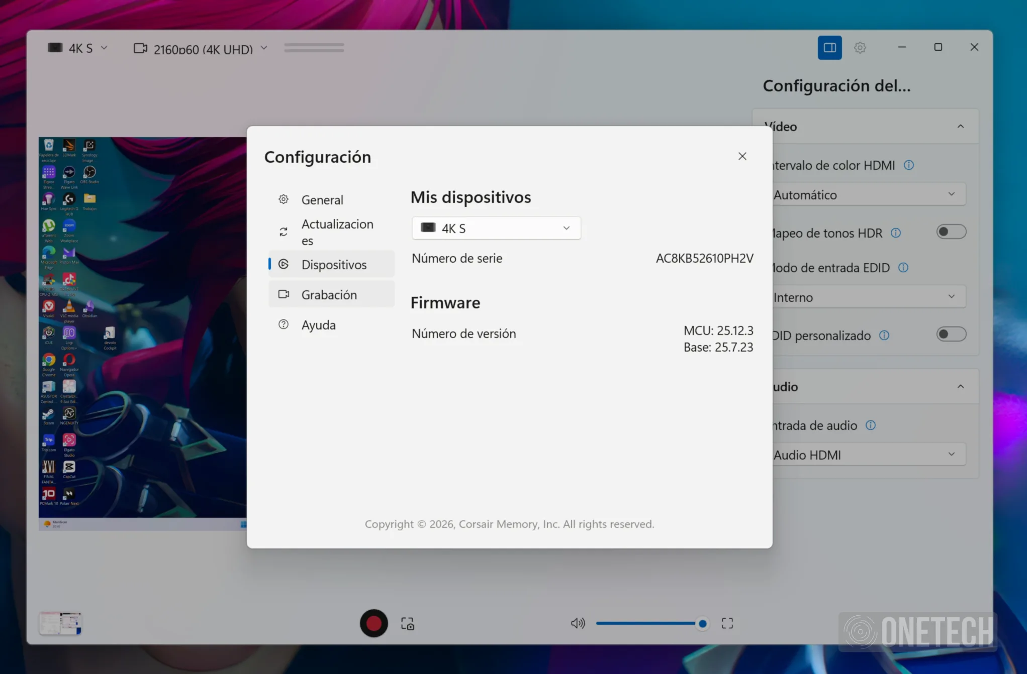The height and width of the screenshot is (674, 1027).
Task: Open the Automático HDMI color range dropdown
Action: pyautogui.click(x=869, y=194)
